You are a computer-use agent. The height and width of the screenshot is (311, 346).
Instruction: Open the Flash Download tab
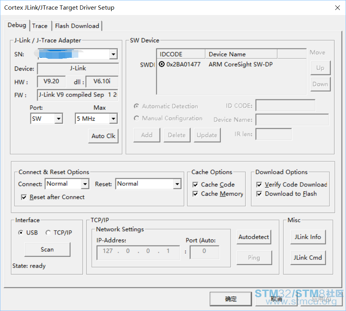pos(77,26)
